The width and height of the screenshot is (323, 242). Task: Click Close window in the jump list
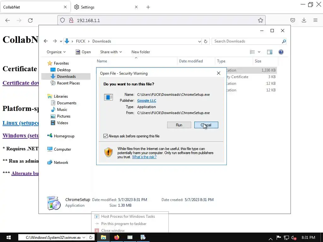pyautogui.click(x=113, y=230)
